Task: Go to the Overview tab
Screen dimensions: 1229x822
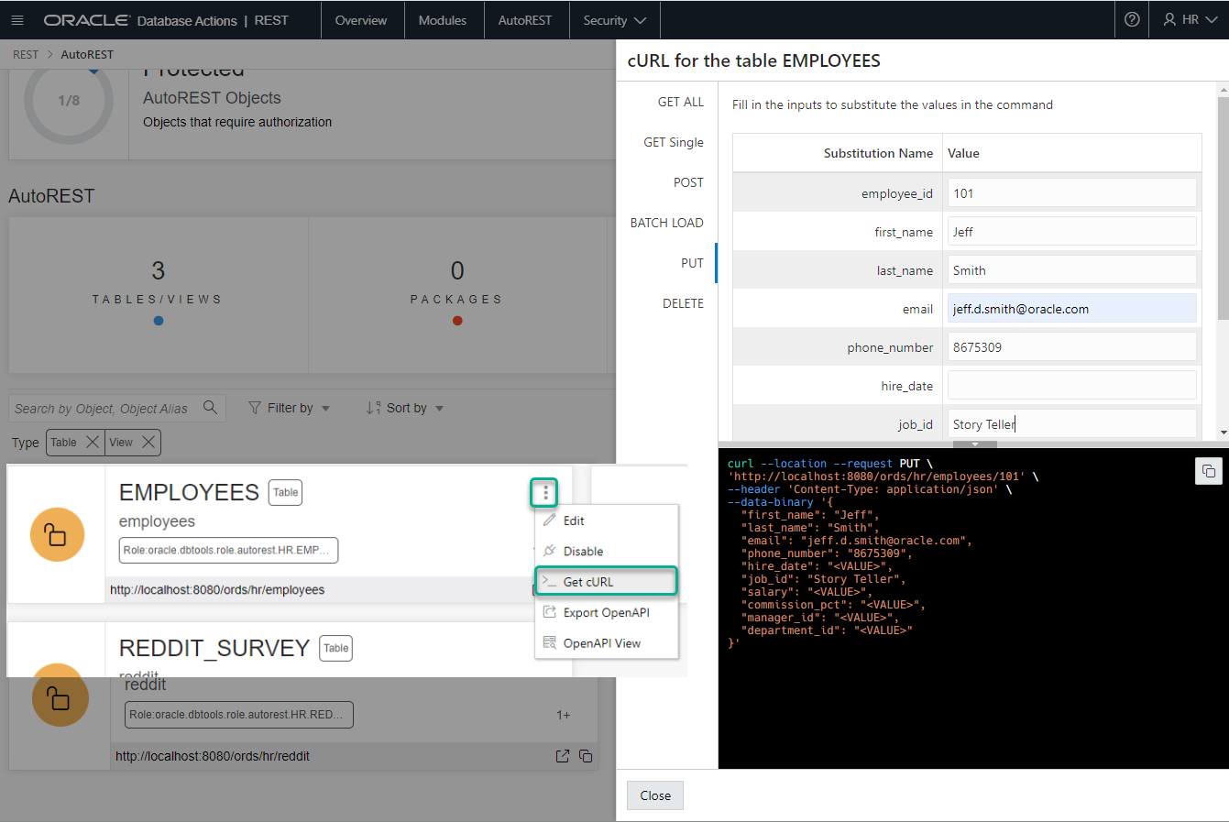Action: 361,20
